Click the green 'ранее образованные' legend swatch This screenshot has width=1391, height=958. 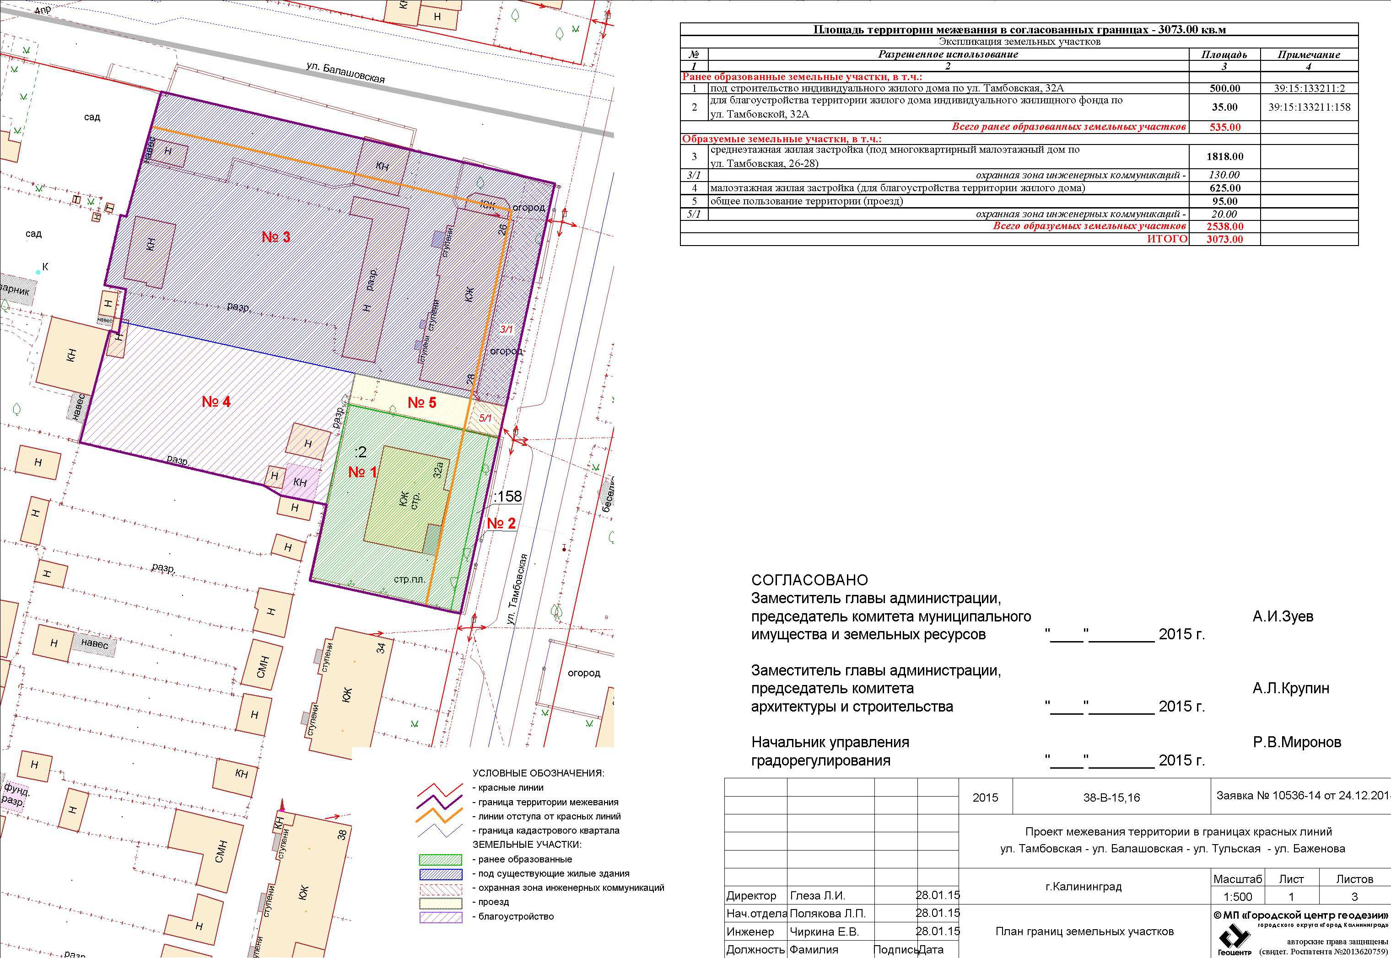pyautogui.click(x=440, y=860)
